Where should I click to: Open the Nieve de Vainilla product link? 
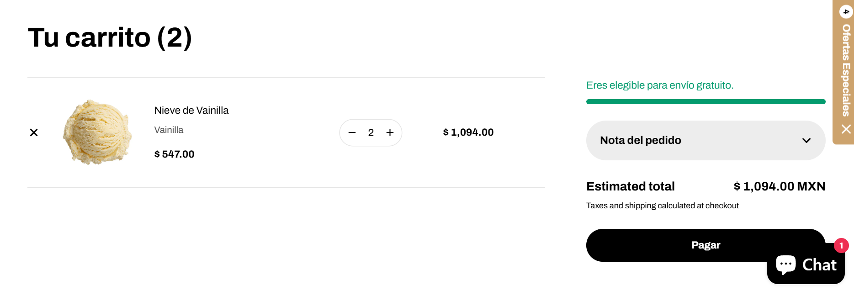191,111
